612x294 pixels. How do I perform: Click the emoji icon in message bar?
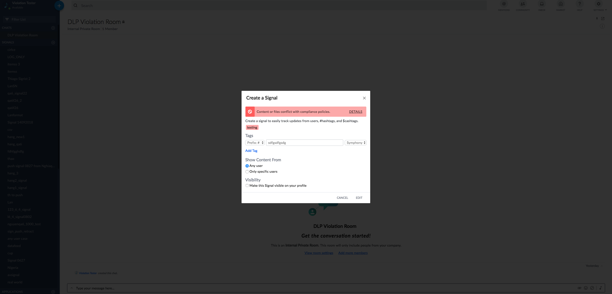tap(586, 288)
